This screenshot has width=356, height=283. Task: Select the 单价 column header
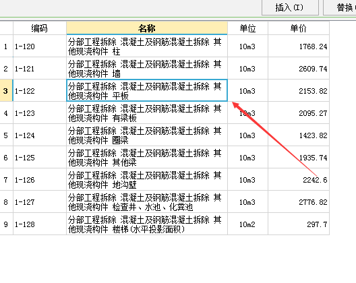[x=299, y=28]
